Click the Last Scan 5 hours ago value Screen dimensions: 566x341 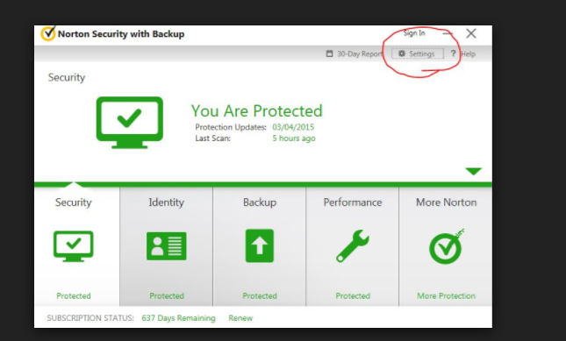click(x=294, y=139)
